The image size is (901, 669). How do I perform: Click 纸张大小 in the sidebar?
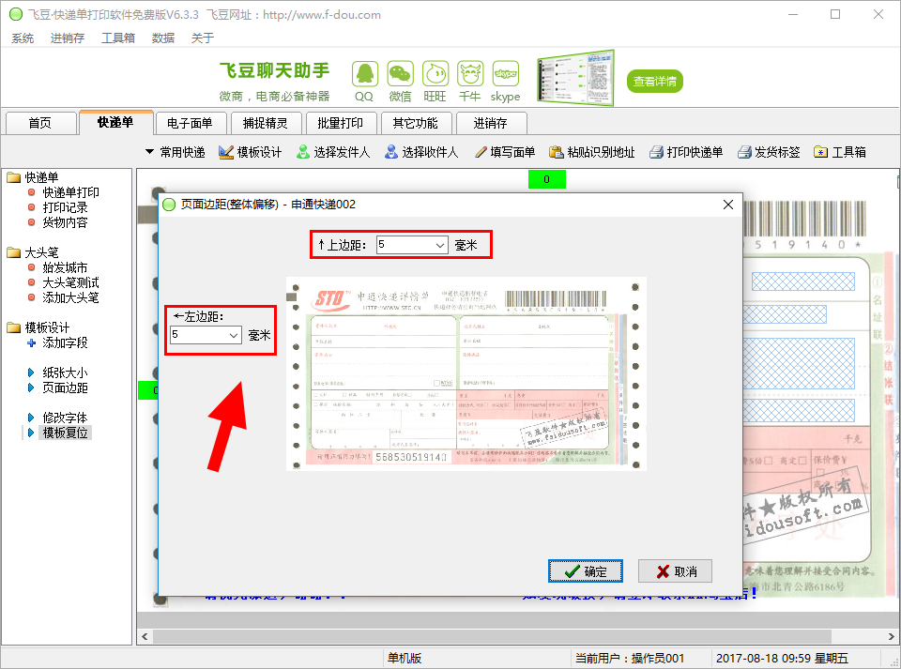tap(65, 373)
